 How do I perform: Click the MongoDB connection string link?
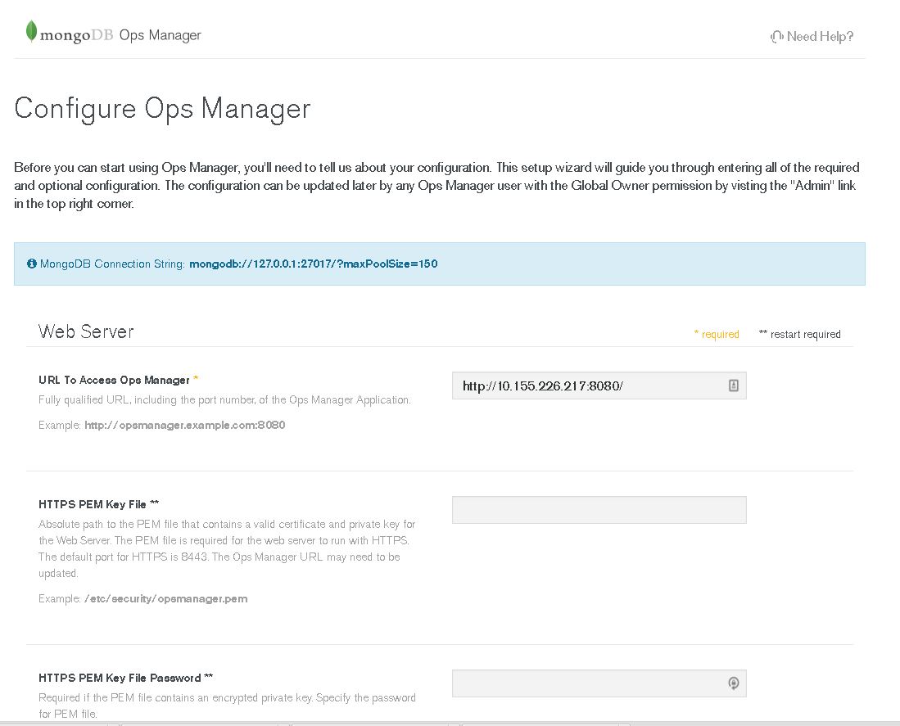click(314, 264)
